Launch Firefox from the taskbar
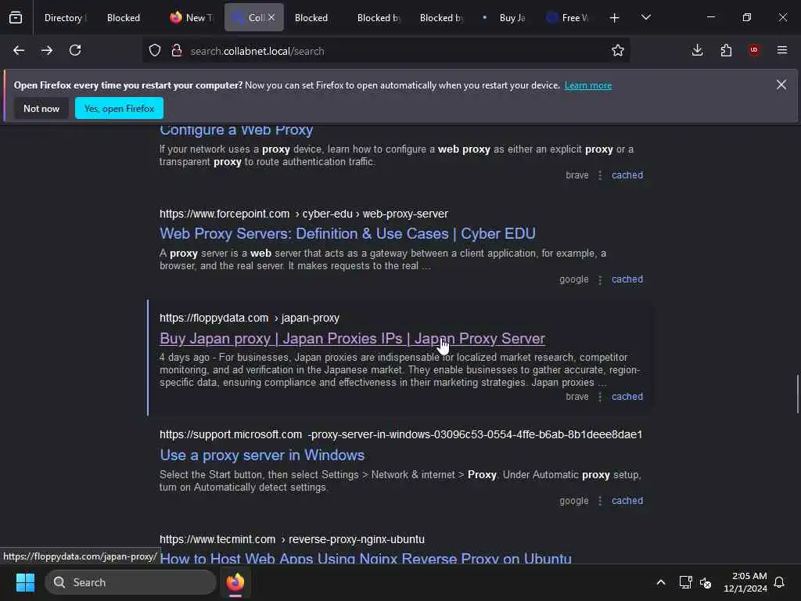 point(235,582)
